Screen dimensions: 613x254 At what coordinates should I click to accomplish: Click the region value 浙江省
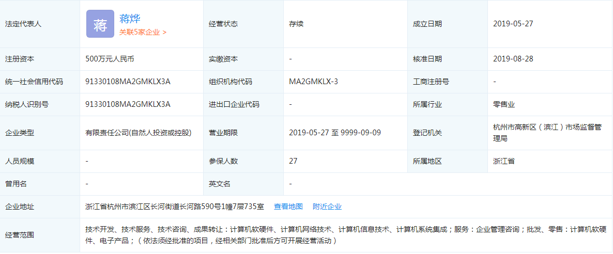click(504, 161)
